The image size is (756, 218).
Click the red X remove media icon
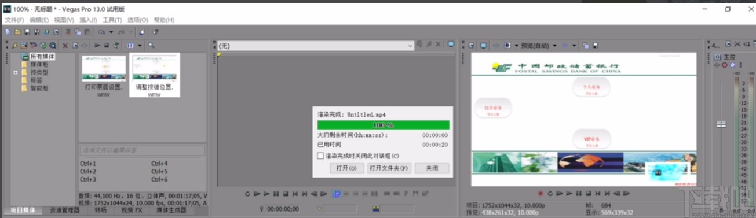point(65,45)
